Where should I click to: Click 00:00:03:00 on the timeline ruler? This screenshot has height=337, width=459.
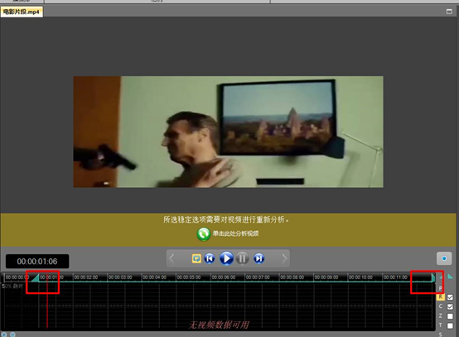120,277
